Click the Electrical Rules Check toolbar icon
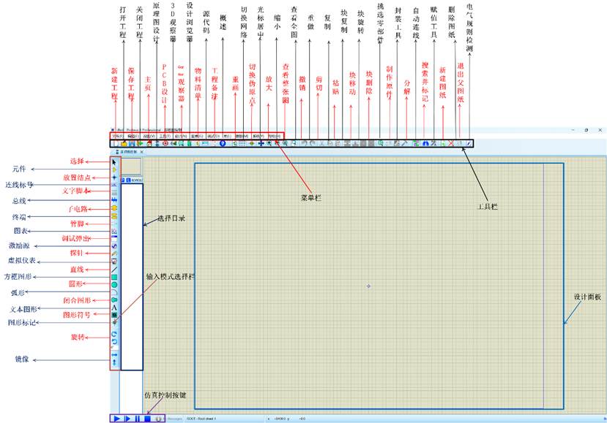Image resolution: width=607 pixels, height=423 pixels. pyautogui.click(x=469, y=143)
